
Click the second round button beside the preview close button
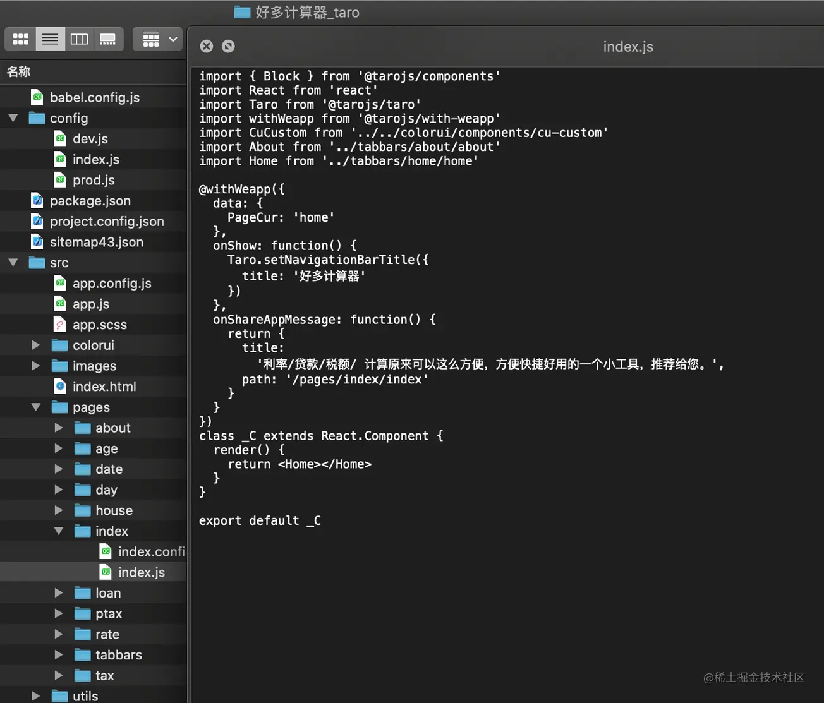pyautogui.click(x=228, y=46)
